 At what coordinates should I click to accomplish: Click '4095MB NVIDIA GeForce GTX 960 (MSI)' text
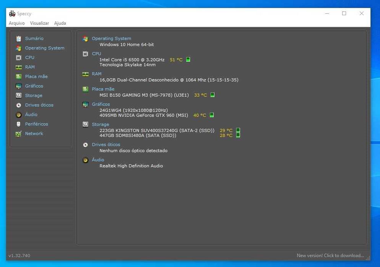144,115
